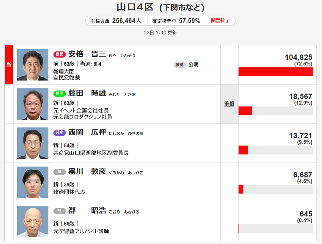
Task: Click the 無 badge beside 黒川 敦彦
Action: point(59,172)
